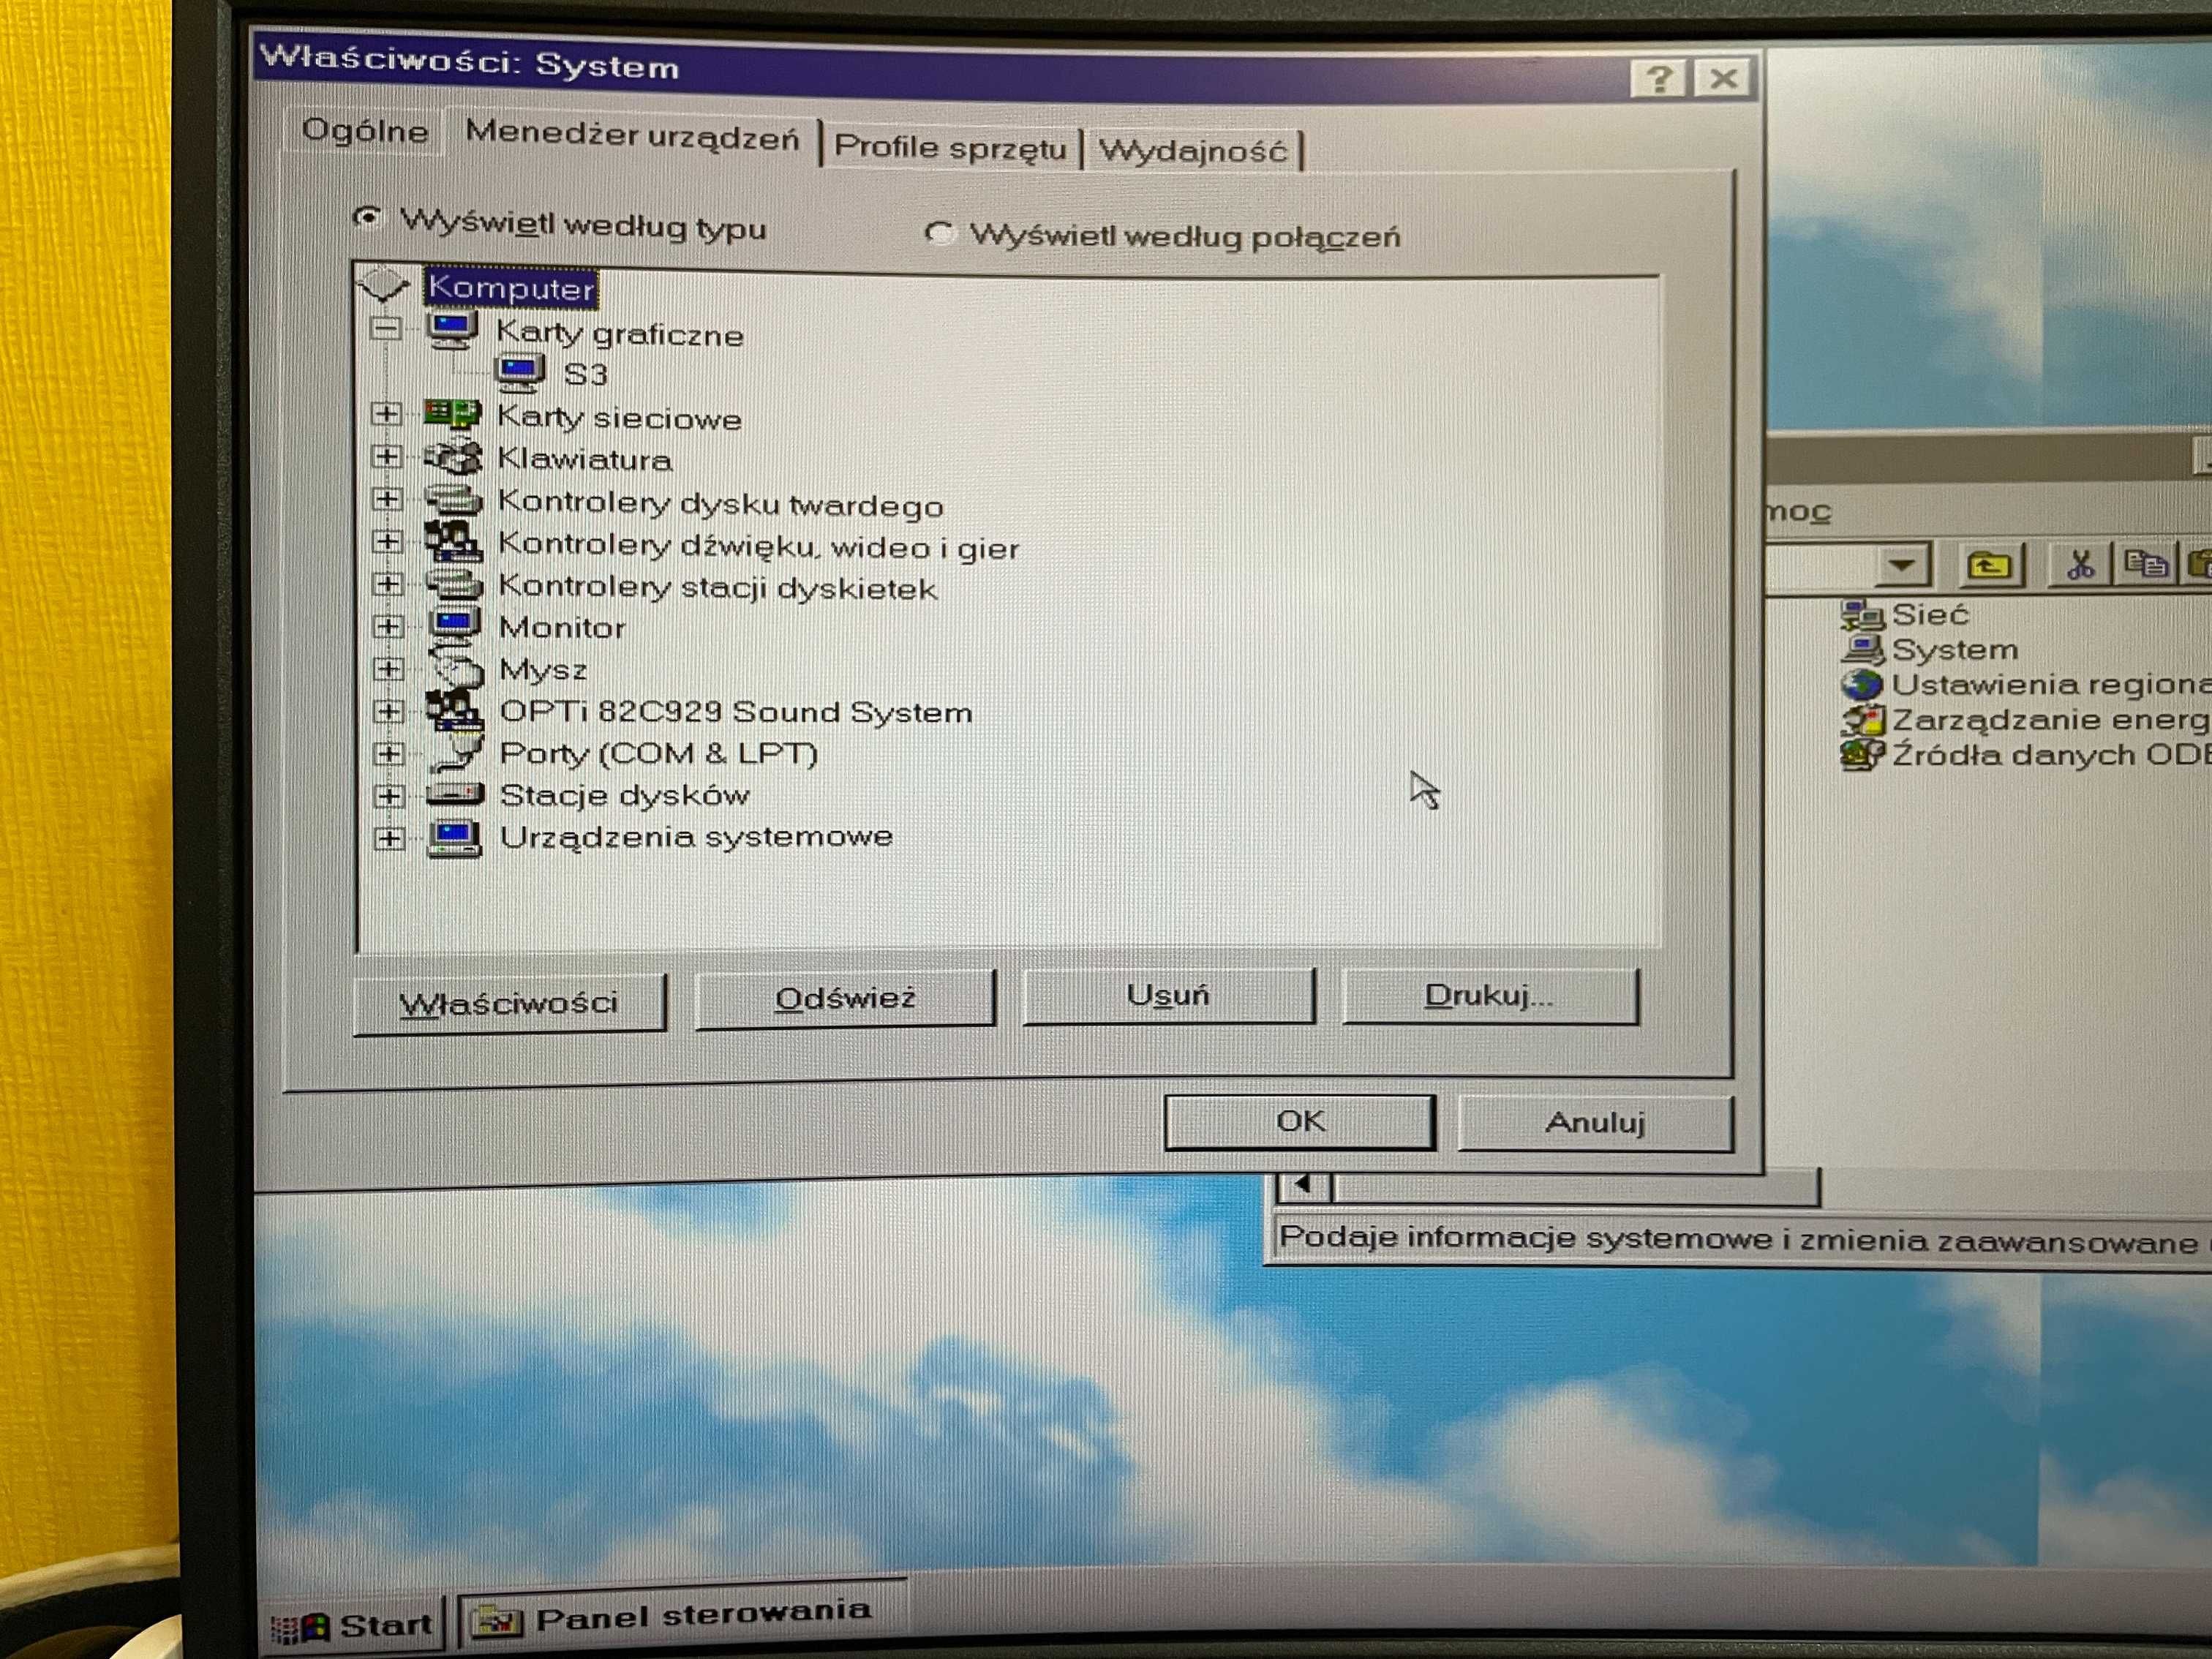Click the Usuń button
Viewport: 2212px width, 1659px height.
pos(1168,995)
